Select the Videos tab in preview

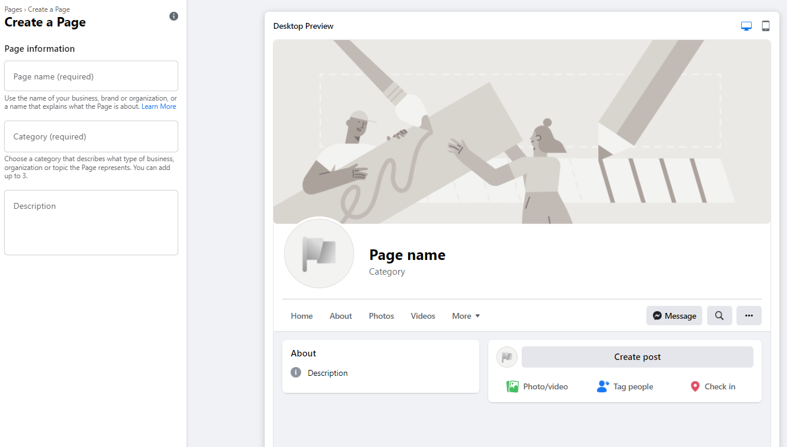423,316
